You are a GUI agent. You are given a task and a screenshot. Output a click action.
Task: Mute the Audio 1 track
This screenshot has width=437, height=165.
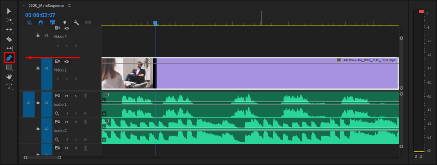click(67, 96)
